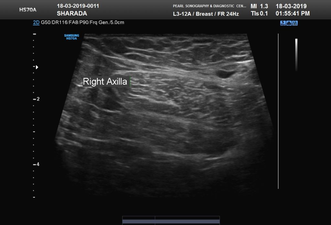Click the HS70A system label

(x=28, y=10)
